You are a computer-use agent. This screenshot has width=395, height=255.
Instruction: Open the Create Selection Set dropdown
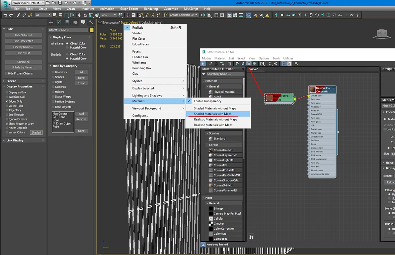point(183,15)
